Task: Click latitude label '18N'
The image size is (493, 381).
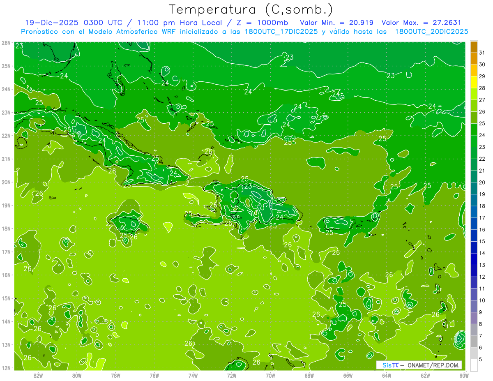Action: pos(6,229)
